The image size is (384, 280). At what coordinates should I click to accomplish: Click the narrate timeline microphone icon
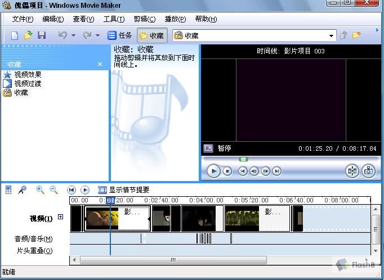(23, 190)
